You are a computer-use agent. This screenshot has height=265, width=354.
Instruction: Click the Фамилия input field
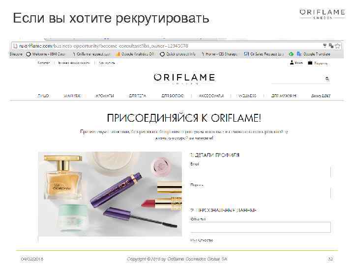click(x=260, y=227)
